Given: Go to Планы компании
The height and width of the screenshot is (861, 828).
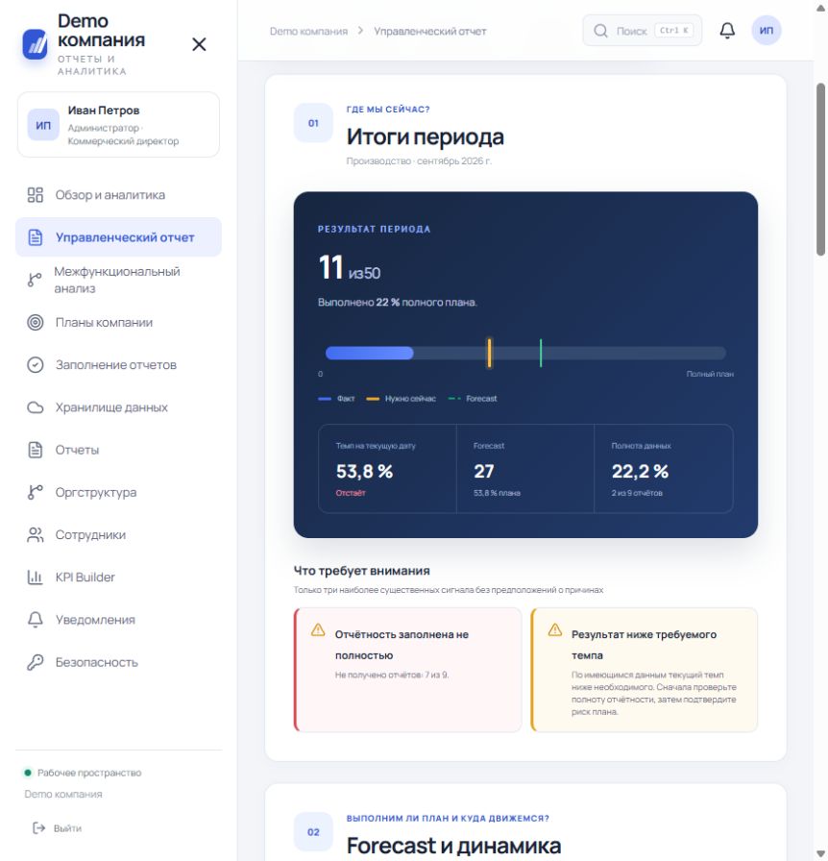Looking at the screenshot, I should tap(118, 322).
